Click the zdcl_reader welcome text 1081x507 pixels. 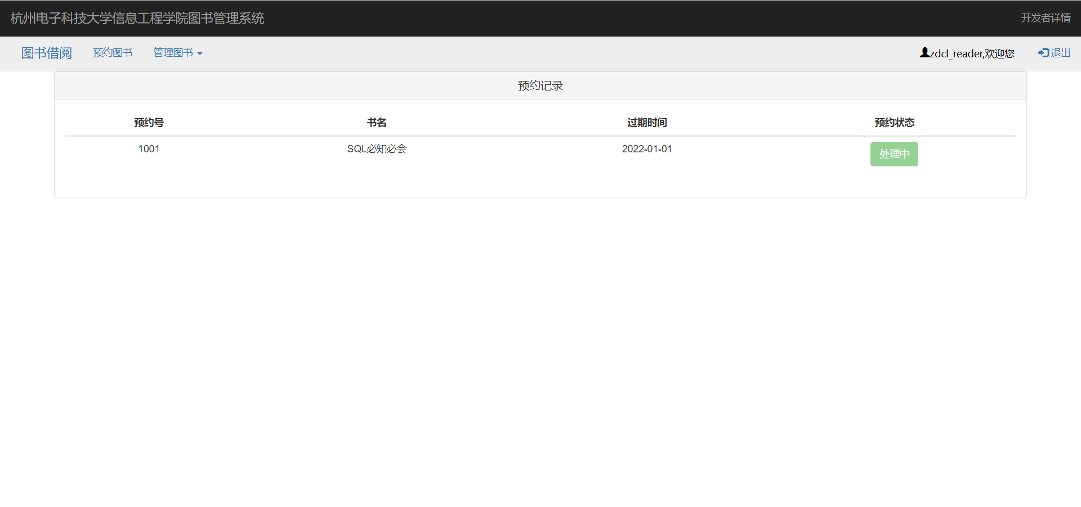972,53
